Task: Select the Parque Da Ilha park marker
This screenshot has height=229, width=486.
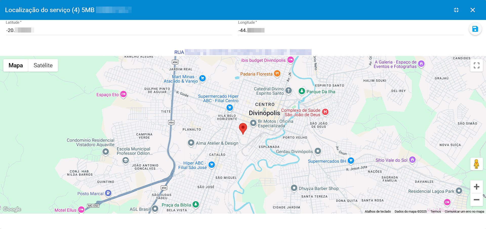Action: (x=302, y=91)
